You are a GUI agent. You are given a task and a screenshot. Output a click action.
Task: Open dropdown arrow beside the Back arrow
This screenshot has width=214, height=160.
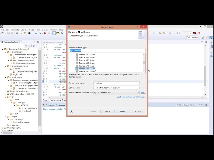click(167, 33)
